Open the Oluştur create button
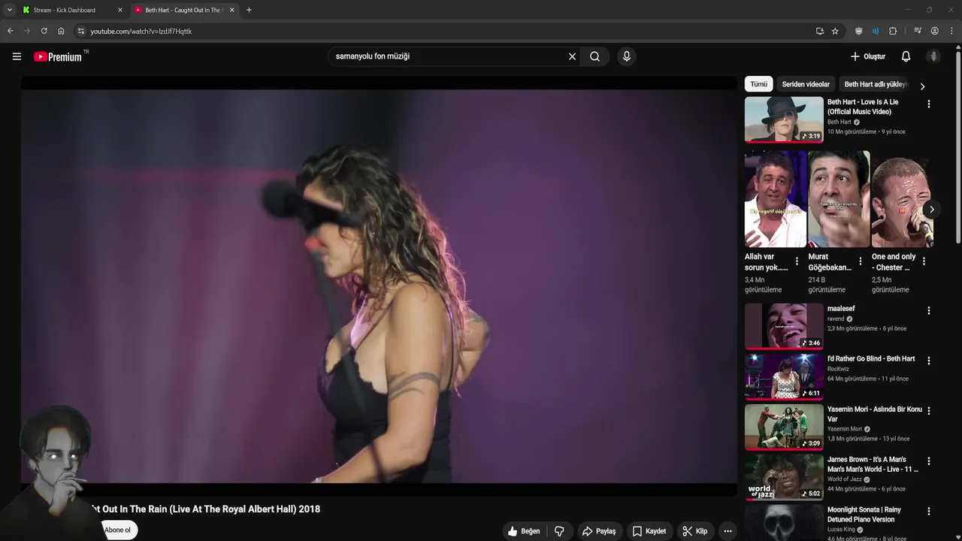Screen dimensions: 962x541 (x=868, y=56)
